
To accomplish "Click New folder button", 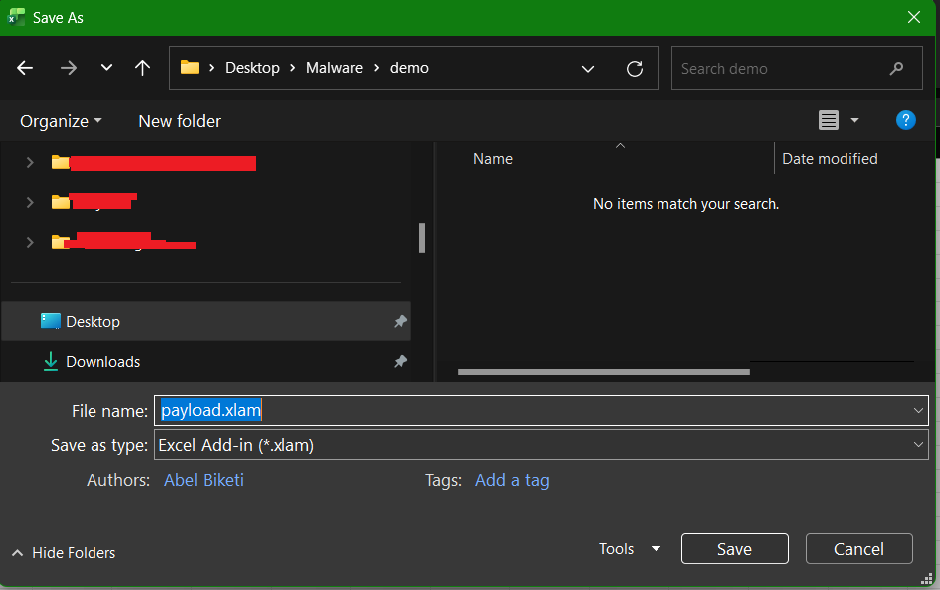I will 179,121.
